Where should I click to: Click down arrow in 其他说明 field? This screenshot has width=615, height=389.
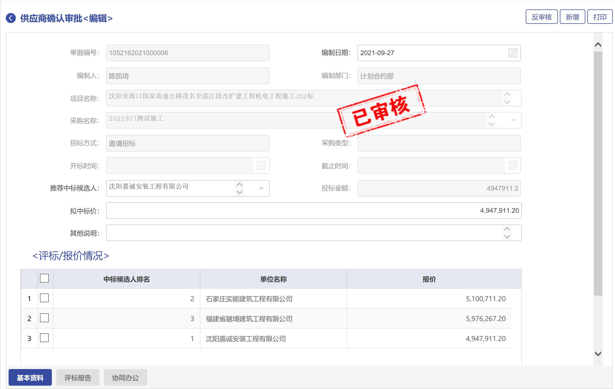click(x=507, y=237)
